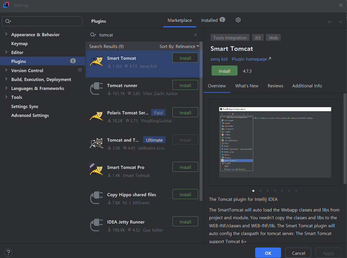The height and width of the screenshot is (258, 347).
Task: Expand Languages & Frameworks section
Action: click(6, 88)
